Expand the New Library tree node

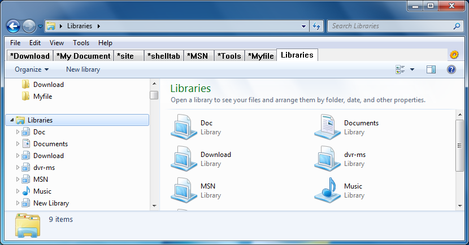18,203
